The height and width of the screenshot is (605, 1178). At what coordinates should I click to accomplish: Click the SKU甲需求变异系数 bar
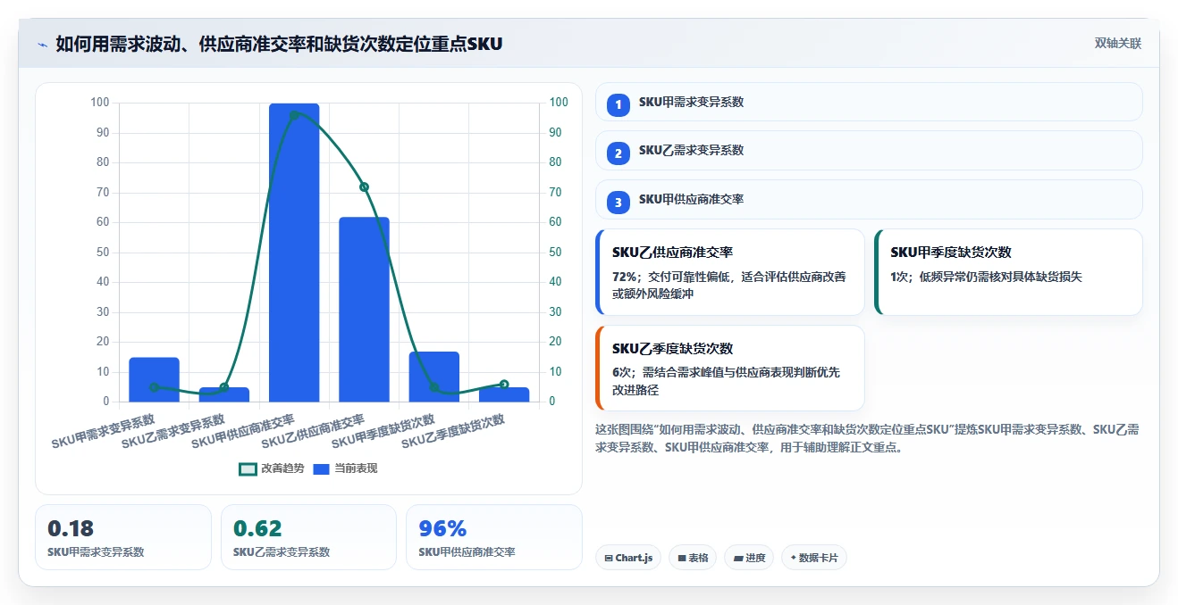[154, 379]
